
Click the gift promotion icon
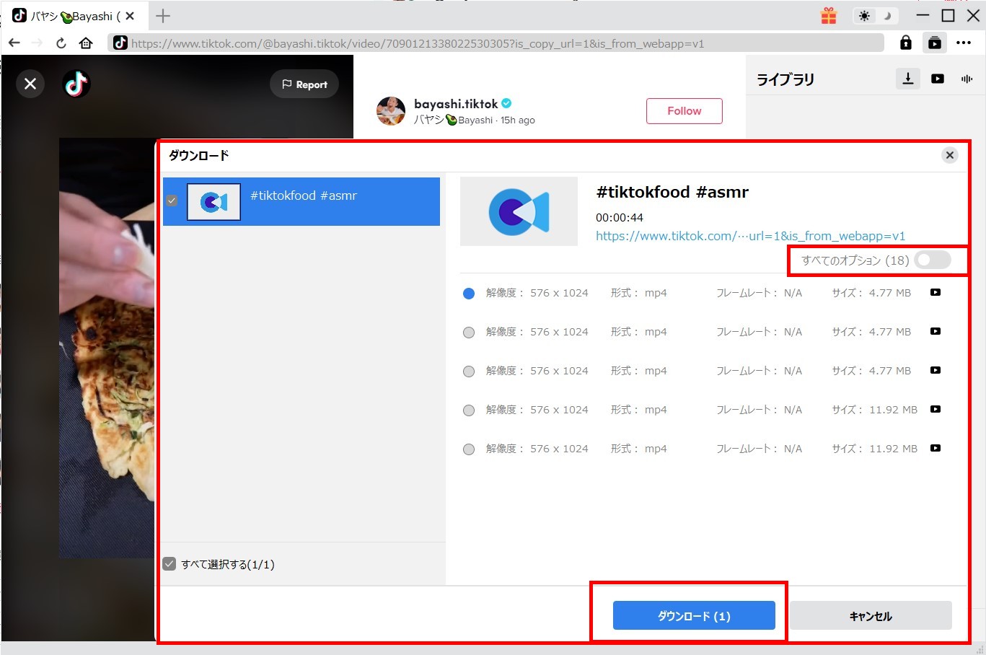click(828, 15)
